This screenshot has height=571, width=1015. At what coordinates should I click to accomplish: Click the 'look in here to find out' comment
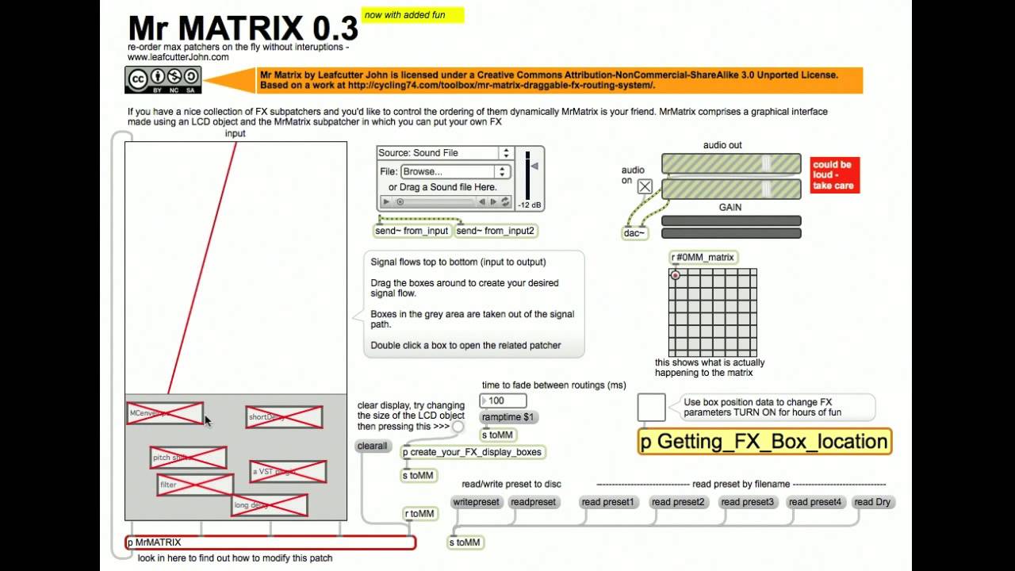coord(235,558)
